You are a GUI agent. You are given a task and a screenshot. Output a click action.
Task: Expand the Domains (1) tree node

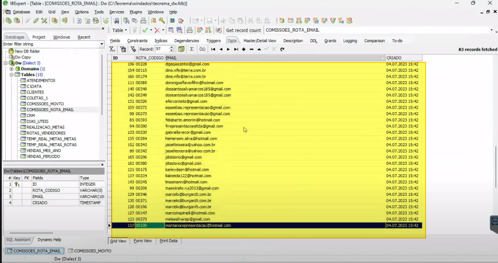point(12,69)
